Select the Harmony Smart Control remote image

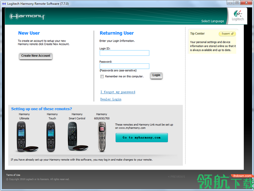click(78, 136)
